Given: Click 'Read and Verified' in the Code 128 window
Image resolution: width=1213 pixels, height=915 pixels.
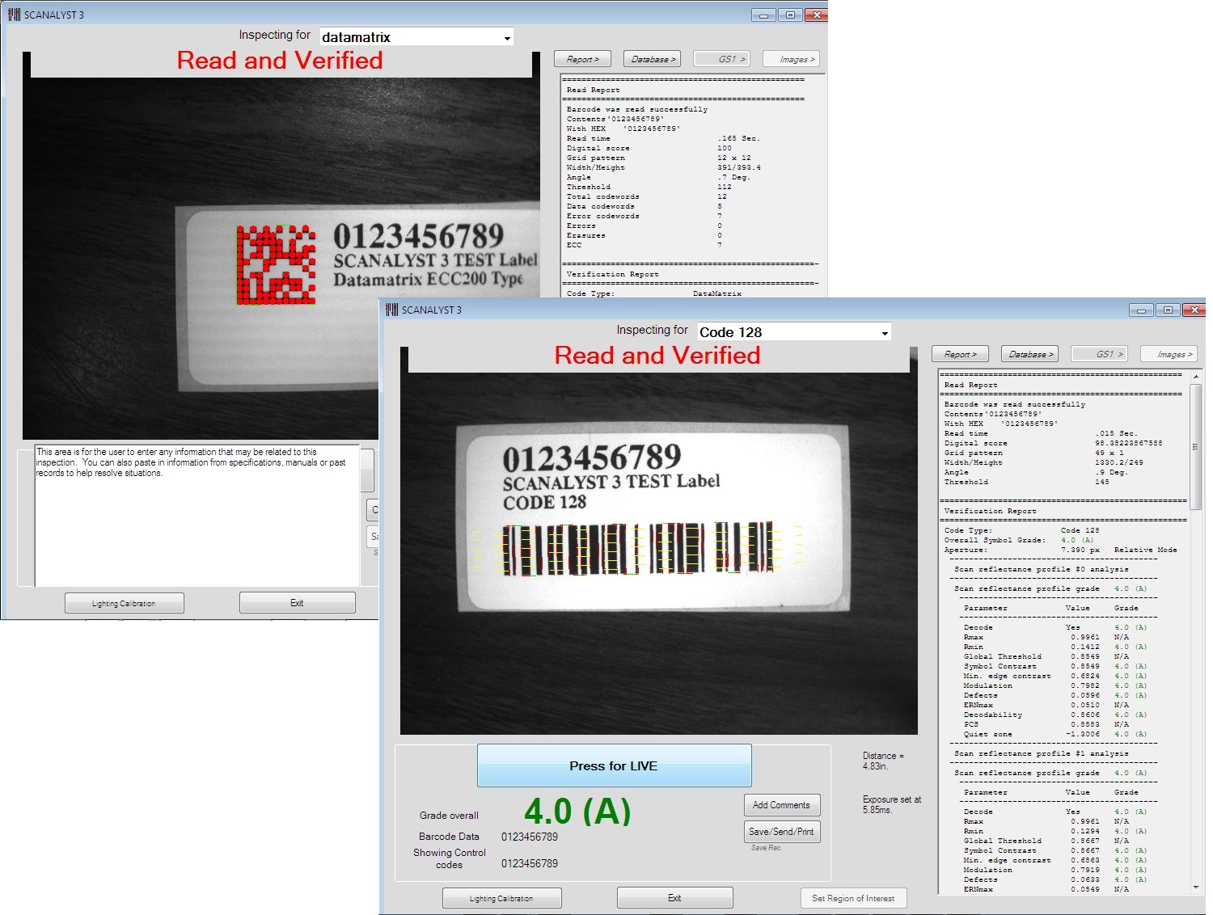Looking at the screenshot, I should pyautogui.click(x=657, y=356).
